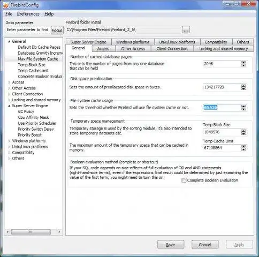
Task: Click Temp Block Size value field
Action: [x=222, y=132]
